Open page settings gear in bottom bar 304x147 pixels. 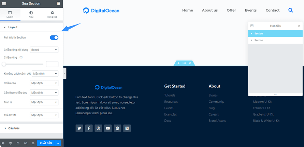3,143
